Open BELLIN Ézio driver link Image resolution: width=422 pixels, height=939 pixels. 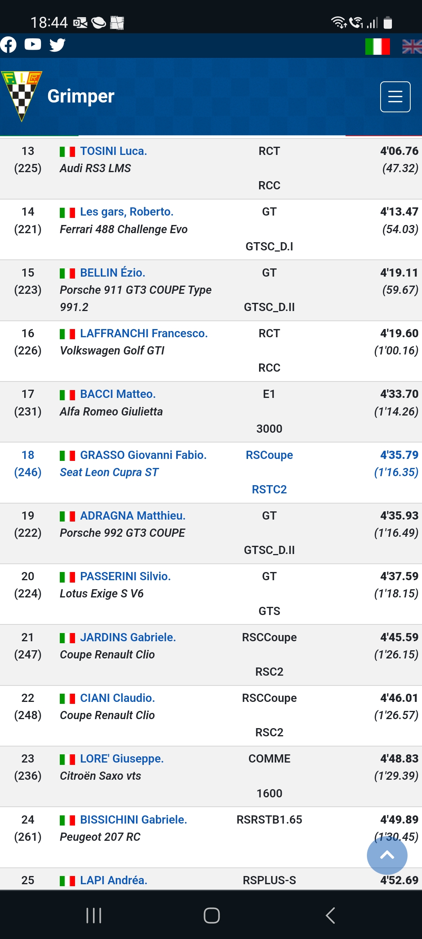point(113,273)
